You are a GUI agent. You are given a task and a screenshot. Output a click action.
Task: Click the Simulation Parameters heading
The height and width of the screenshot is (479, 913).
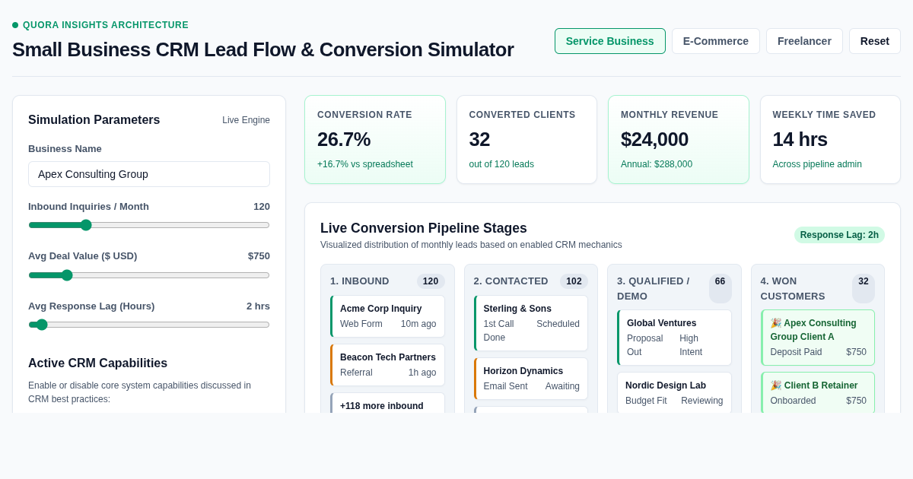coord(94,120)
